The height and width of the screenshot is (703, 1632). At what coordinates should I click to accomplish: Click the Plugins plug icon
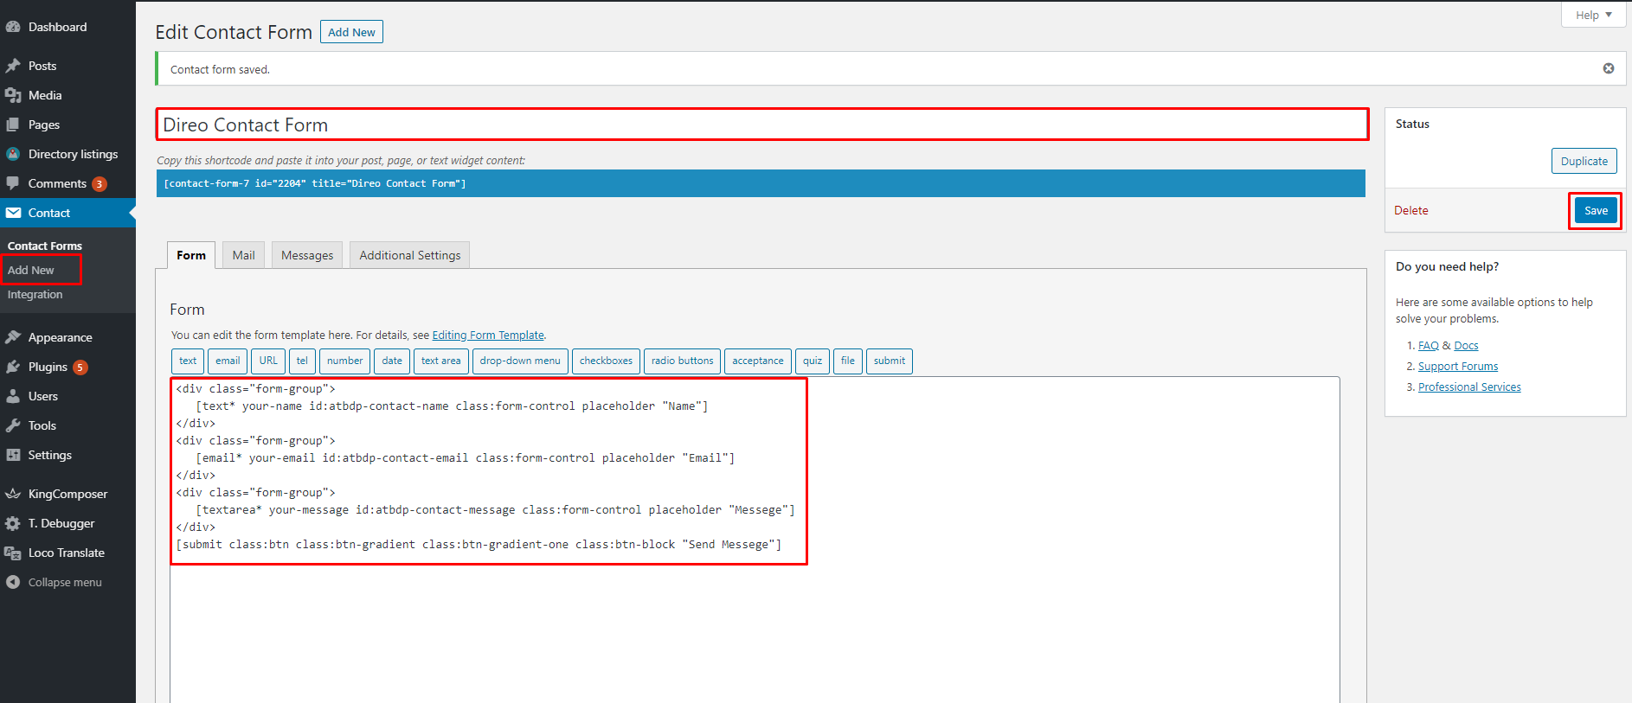[x=13, y=367]
